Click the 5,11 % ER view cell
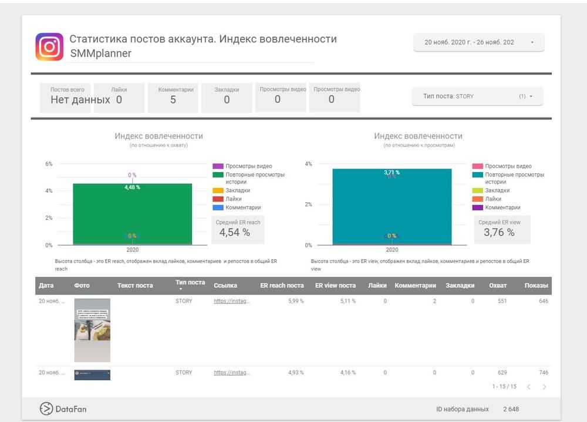Screen dimensions: 587x422 [x=348, y=301]
